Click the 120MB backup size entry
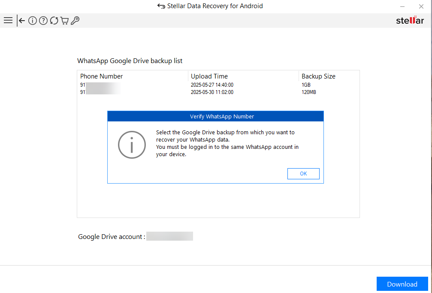432x293 pixels. tap(309, 92)
